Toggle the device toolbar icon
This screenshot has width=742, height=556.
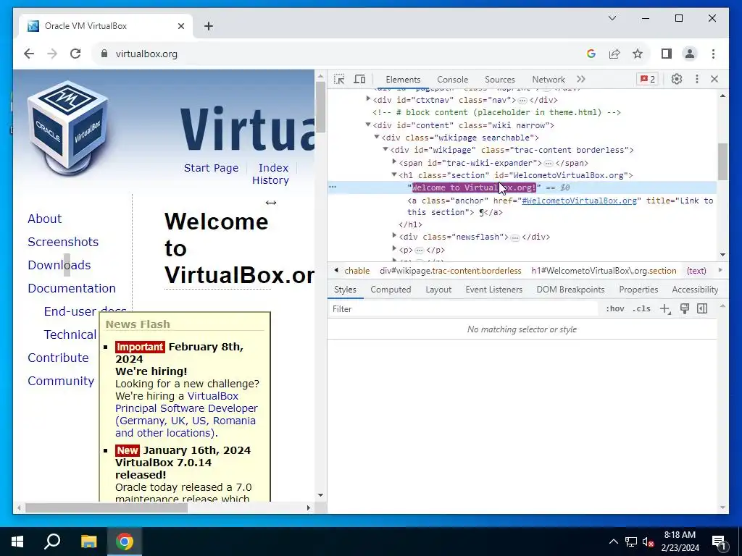(x=359, y=79)
